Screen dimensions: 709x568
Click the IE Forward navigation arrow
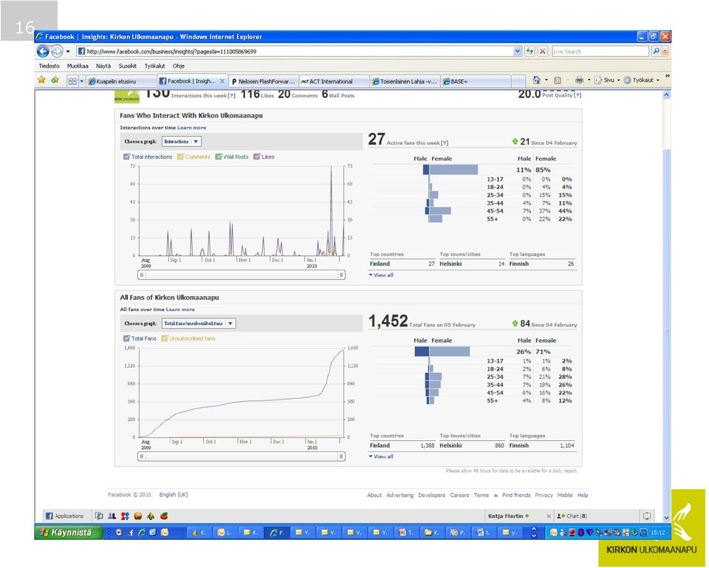[57, 52]
